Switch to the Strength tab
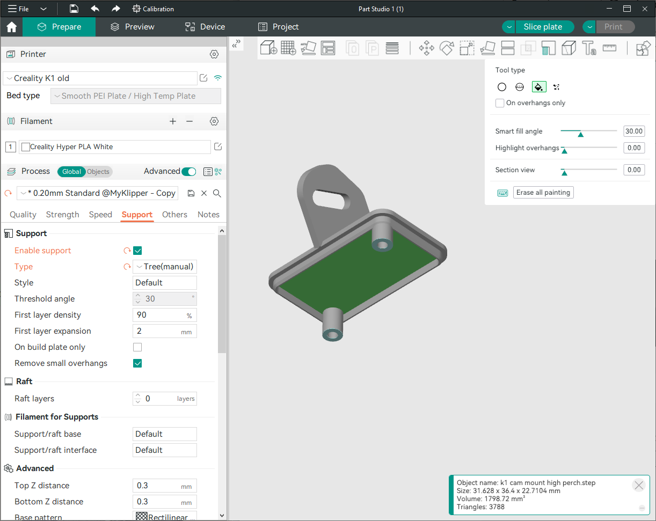Screen dimensions: 656x521 click(x=63, y=215)
